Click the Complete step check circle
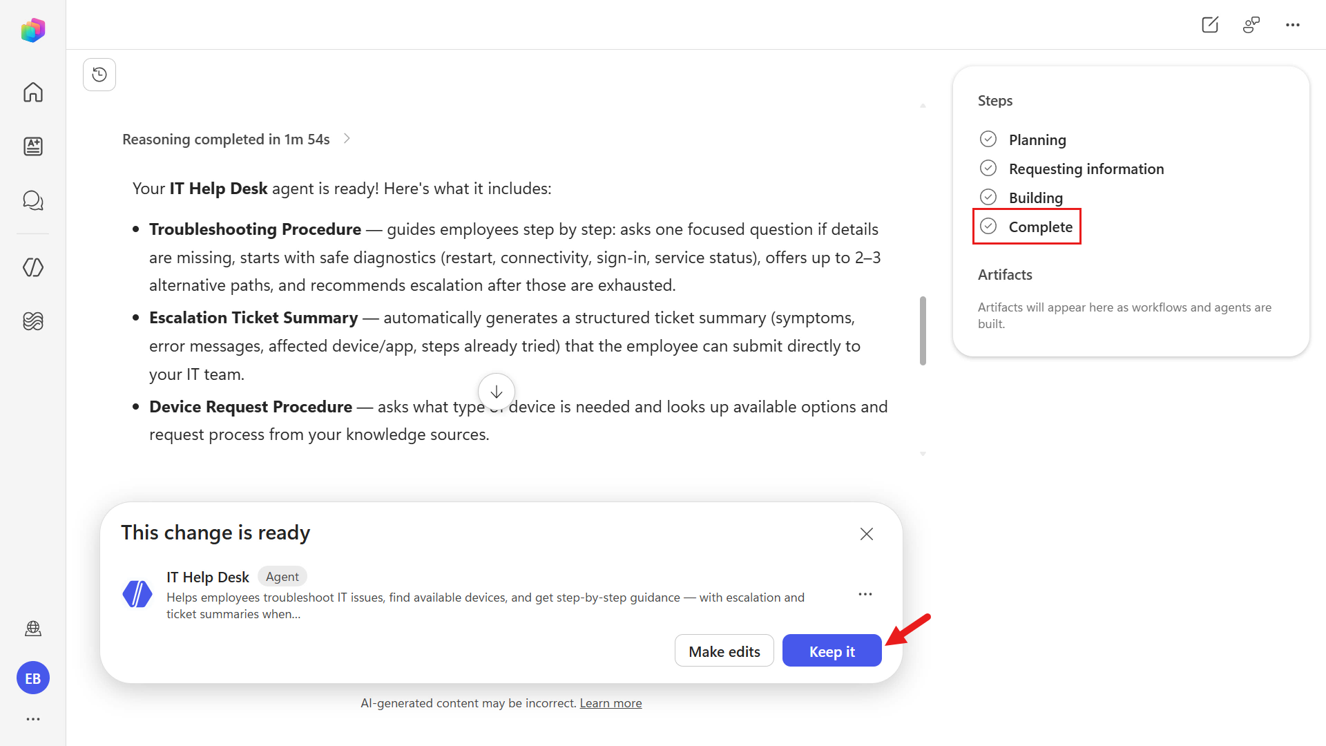Image resolution: width=1326 pixels, height=746 pixels. 988,227
